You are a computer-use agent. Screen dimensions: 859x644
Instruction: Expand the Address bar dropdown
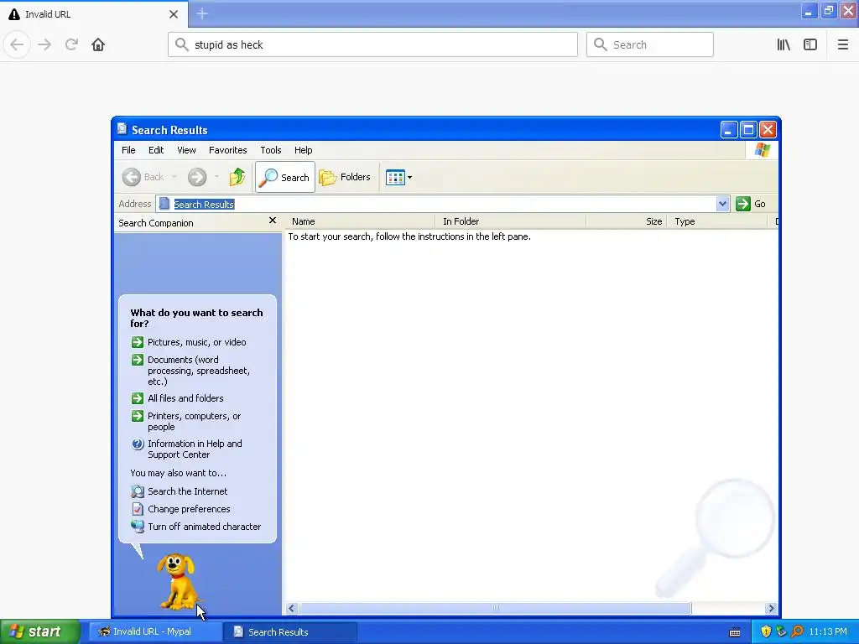click(x=722, y=205)
